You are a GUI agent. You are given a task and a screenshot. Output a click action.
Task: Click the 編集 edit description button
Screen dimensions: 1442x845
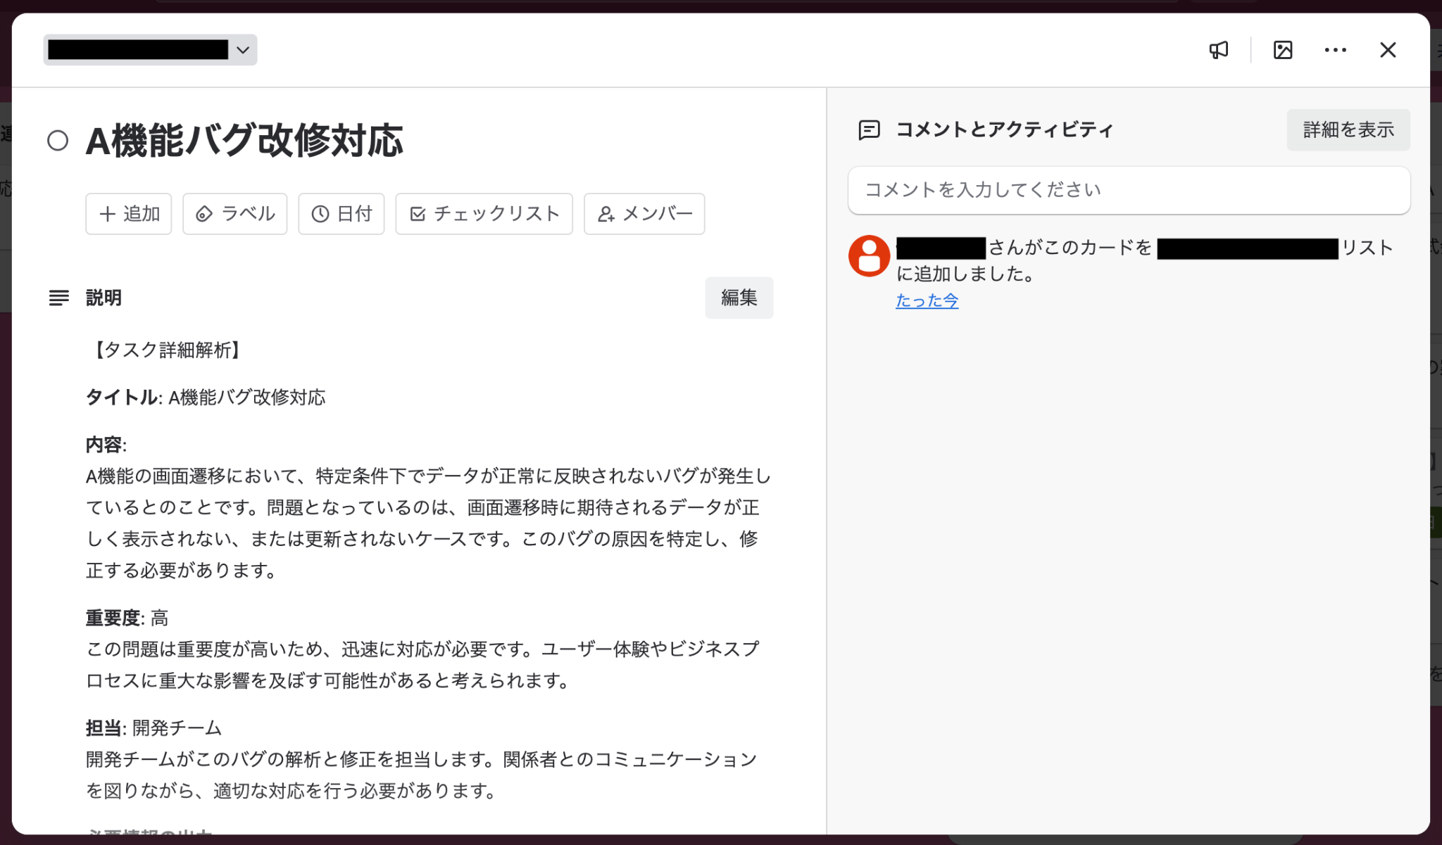point(739,298)
